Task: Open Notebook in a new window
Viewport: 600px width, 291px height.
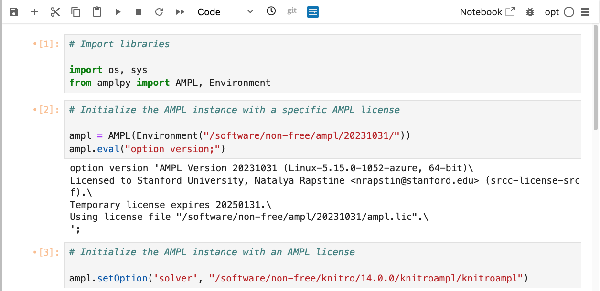Action: [487, 11]
